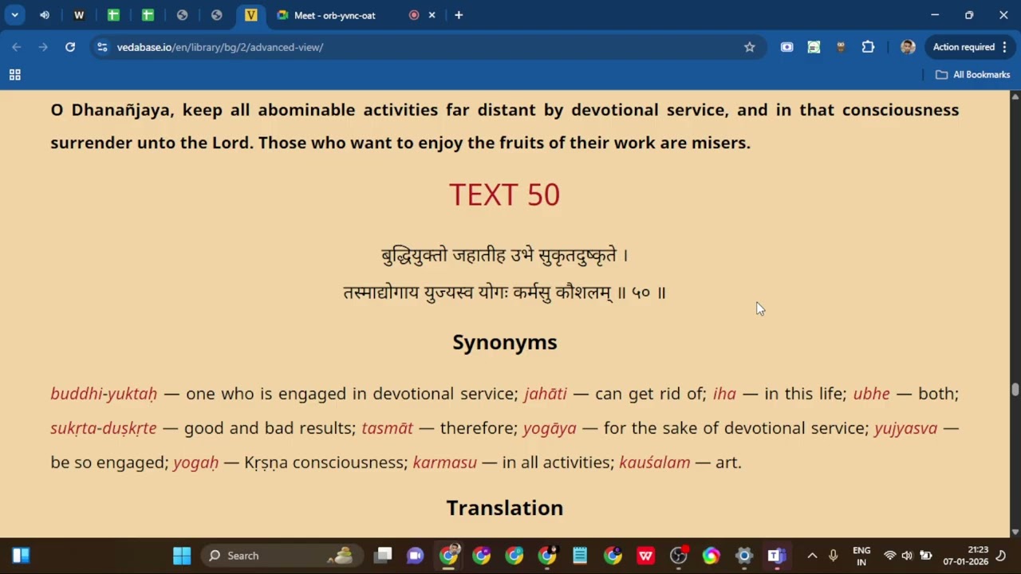Click the vedabase.io address bar URL
This screenshot has width=1021, height=574.
coord(220,47)
